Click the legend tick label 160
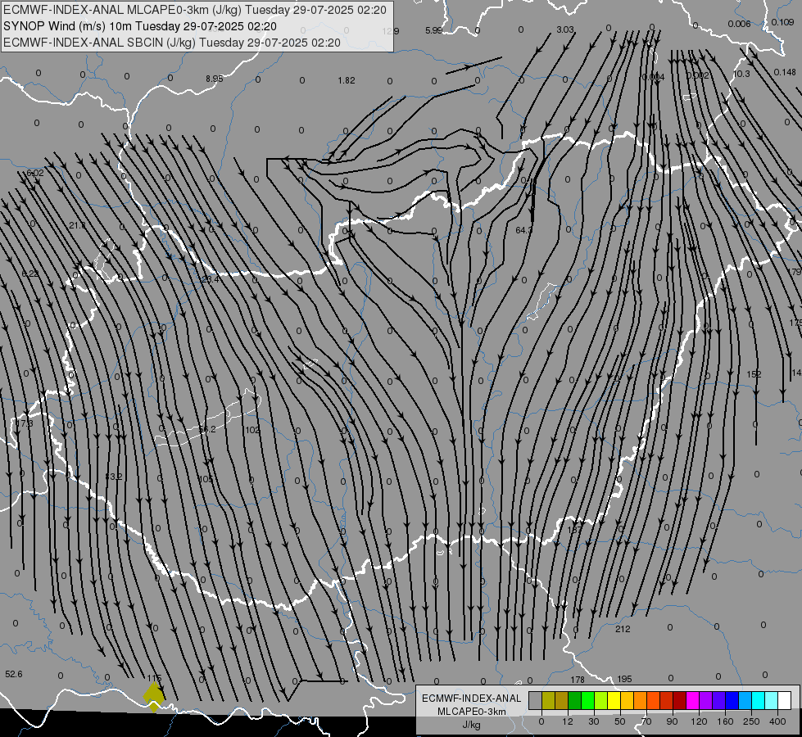 tap(725, 721)
